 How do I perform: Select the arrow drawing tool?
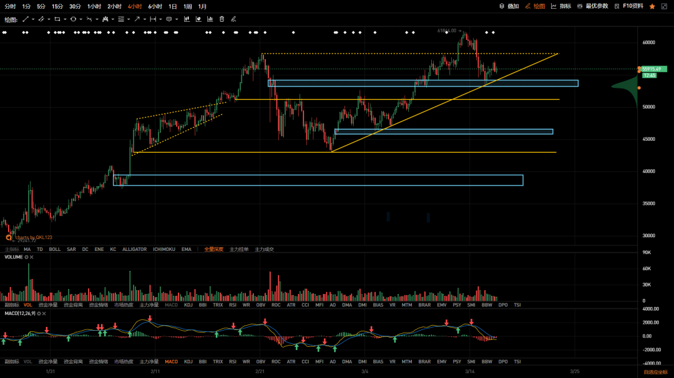(137, 19)
